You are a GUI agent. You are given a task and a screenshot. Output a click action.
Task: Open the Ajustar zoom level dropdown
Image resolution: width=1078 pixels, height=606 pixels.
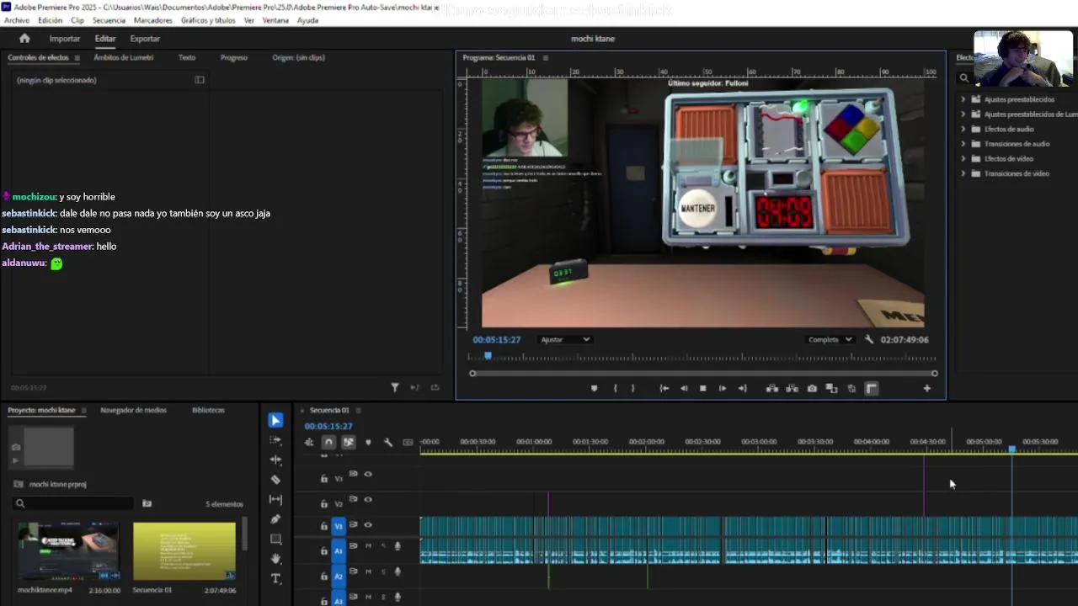[x=565, y=339]
